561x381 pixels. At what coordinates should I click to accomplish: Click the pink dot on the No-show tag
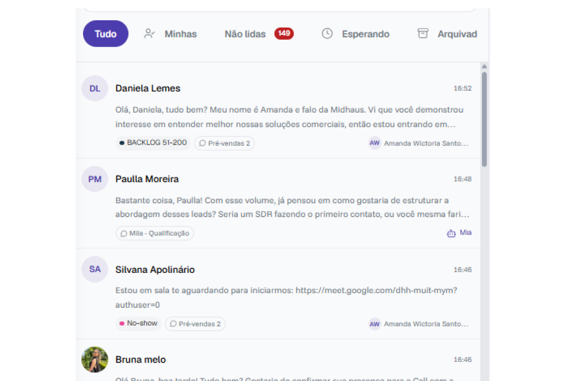pyautogui.click(x=122, y=323)
